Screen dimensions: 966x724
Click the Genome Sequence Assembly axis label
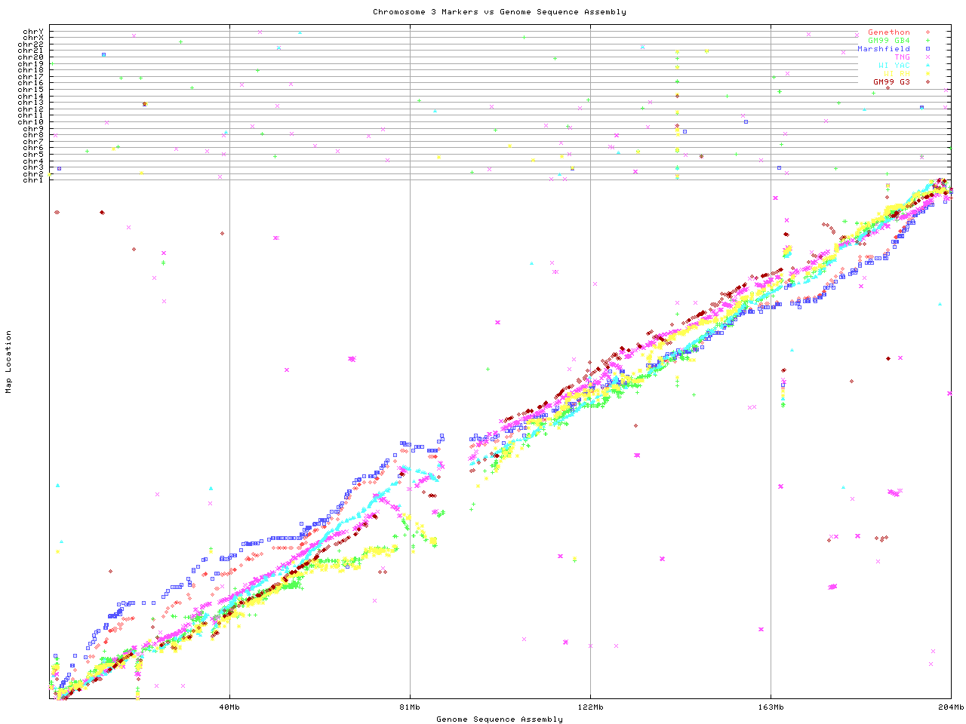pos(499,719)
